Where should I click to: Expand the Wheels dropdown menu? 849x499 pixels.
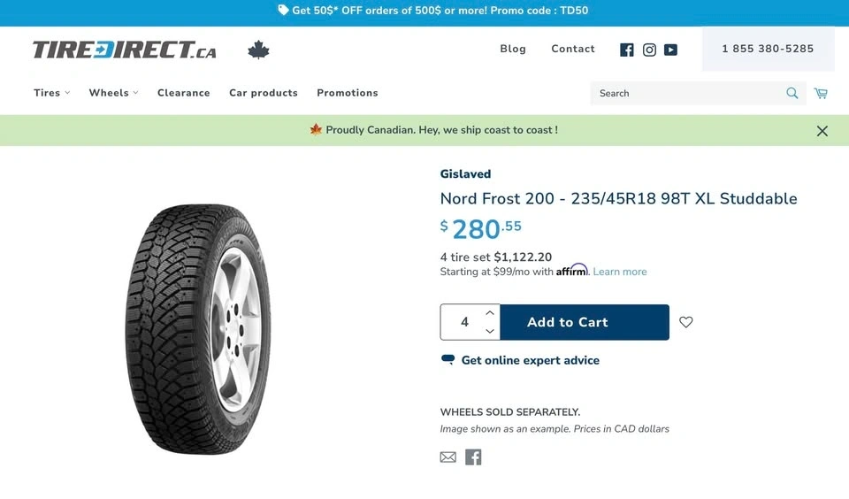point(113,93)
